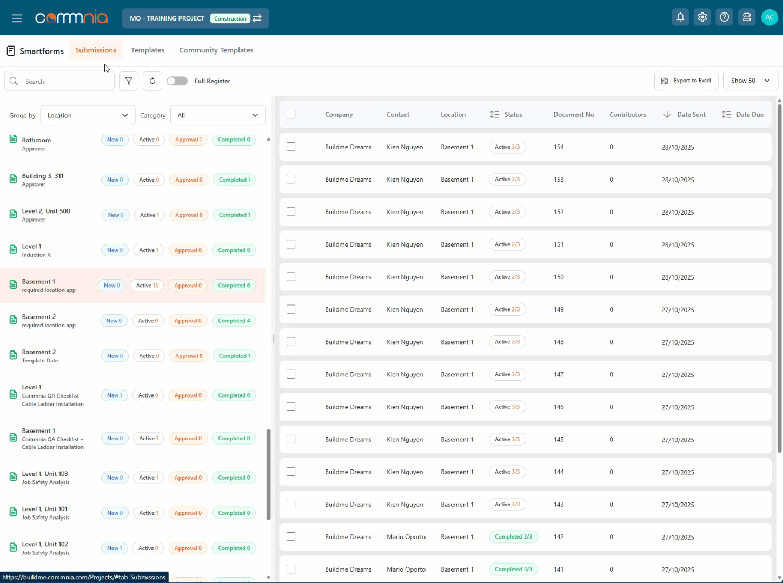Screen dimensions: 783x583
Task: Sort by the Date Sent arrow icon
Action: click(667, 115)
